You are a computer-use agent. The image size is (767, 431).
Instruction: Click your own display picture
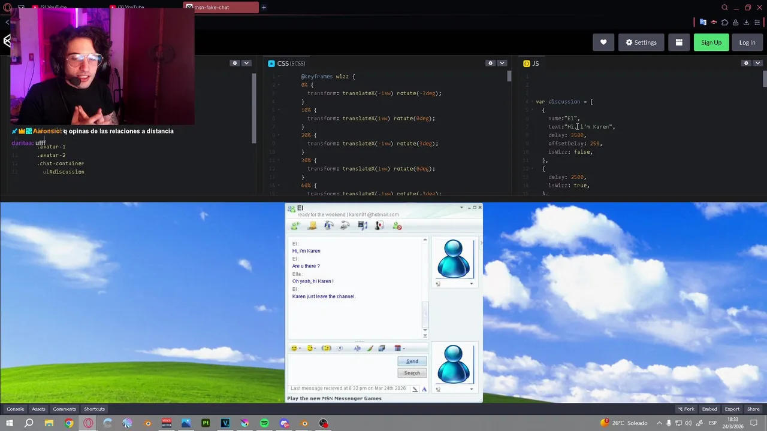click(x=454, y=364)
